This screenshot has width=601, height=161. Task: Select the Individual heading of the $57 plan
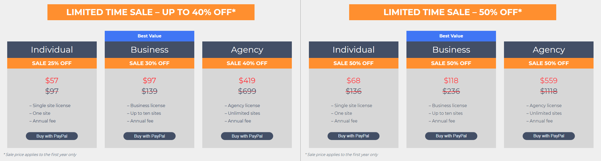click(52, 50)
